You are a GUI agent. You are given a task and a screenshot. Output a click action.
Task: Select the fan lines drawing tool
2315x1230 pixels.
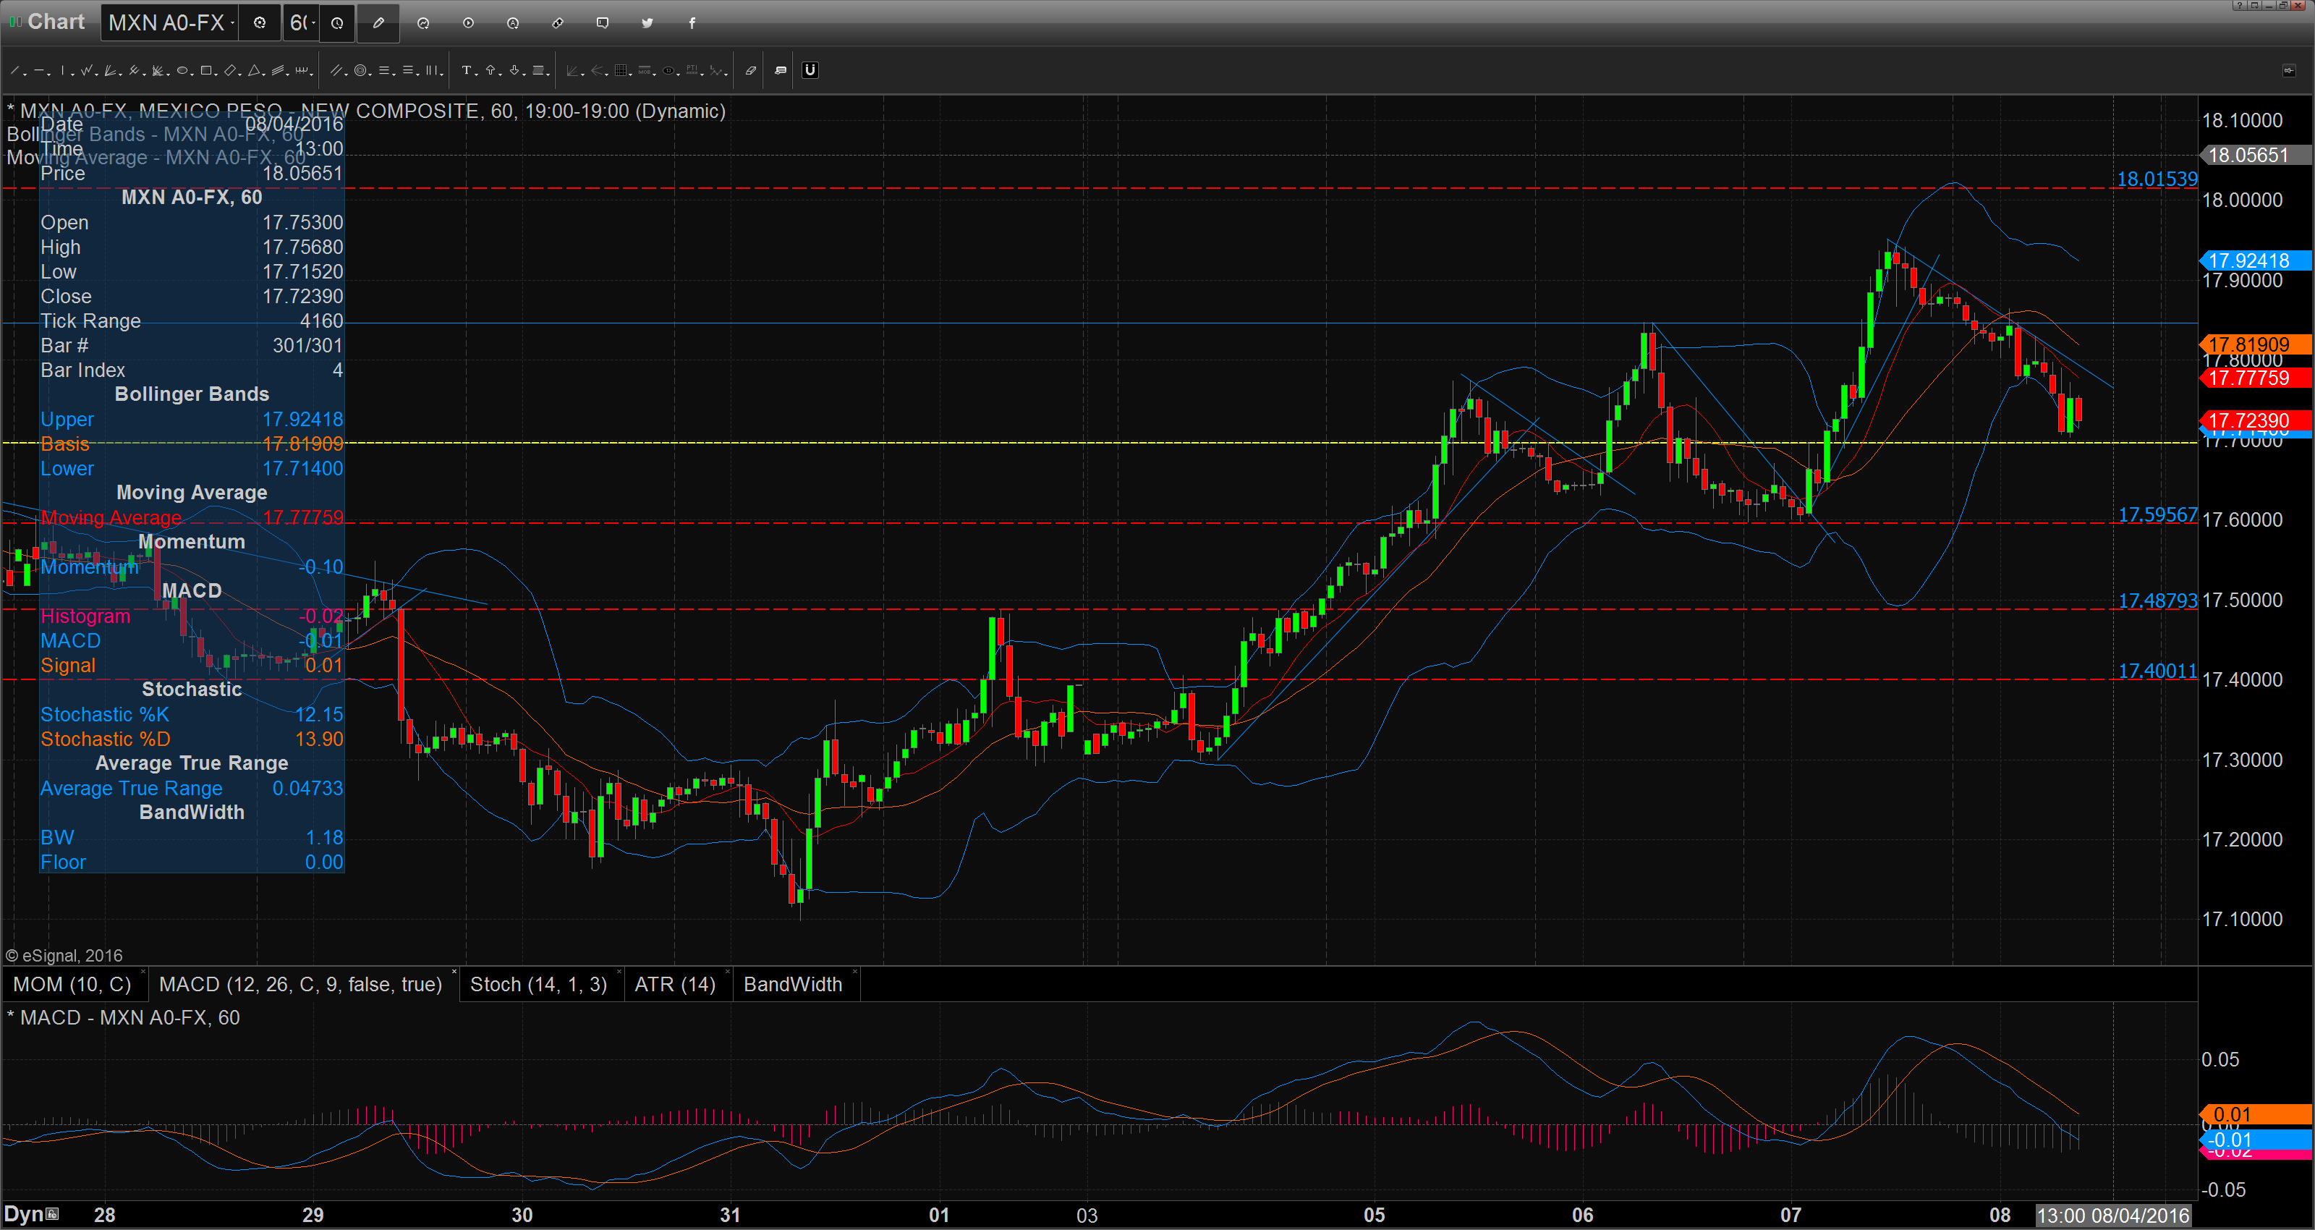[110, 70]
